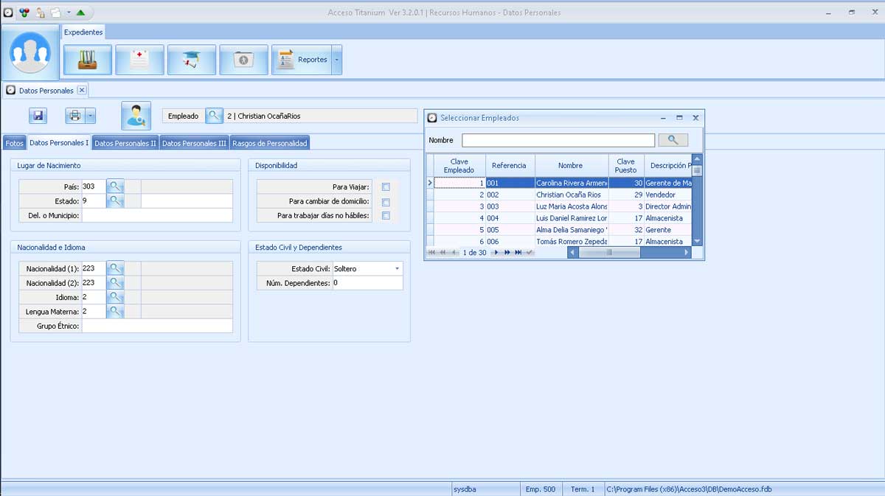Click the search button beside Nombre field
The width and height of the screenshot is (885, 496).
(x=673, y=140)
